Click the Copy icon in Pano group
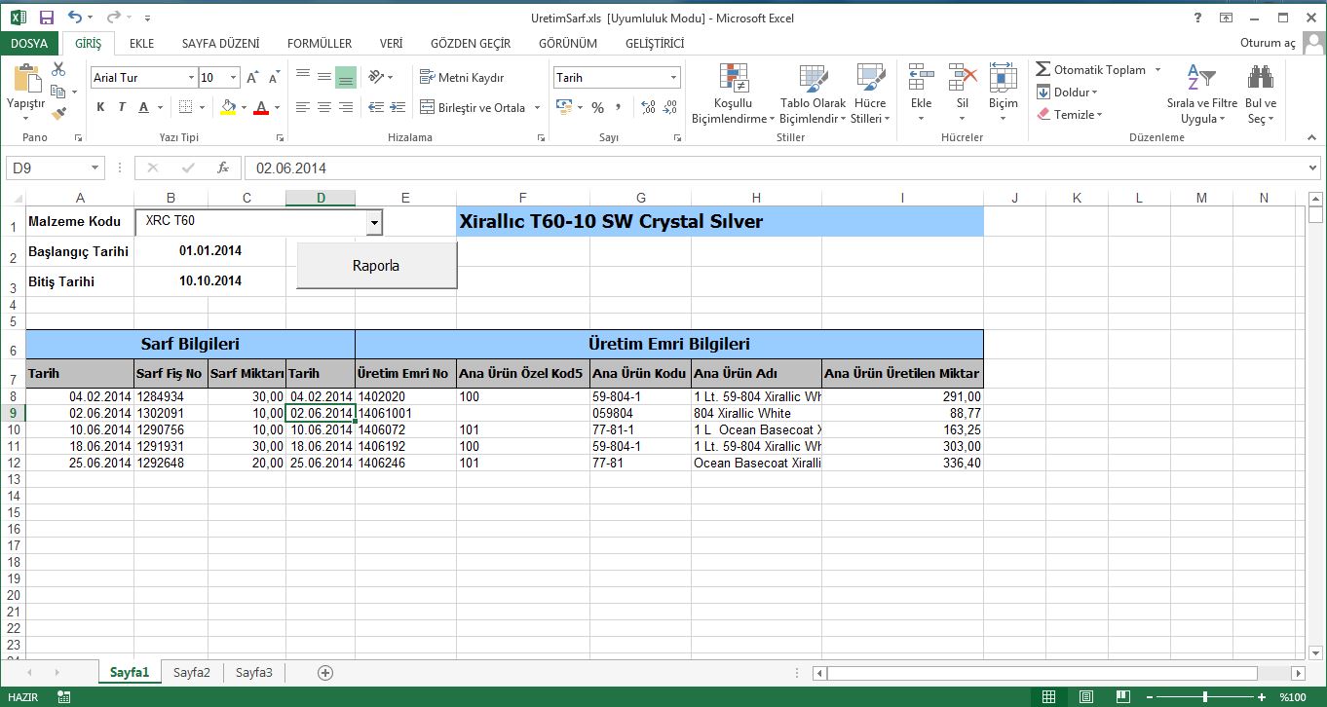The width and height of the screenshot is (1327, 707). [58, 92]
